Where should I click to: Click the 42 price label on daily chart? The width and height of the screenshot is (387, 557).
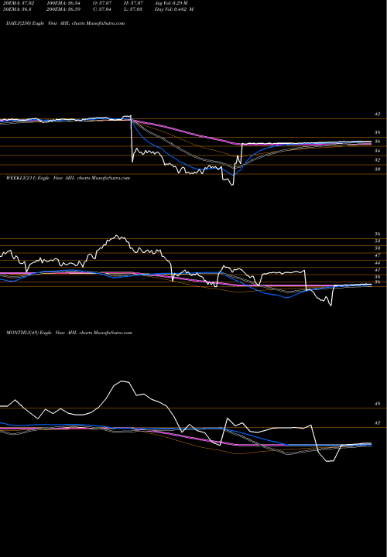[377, 114]
